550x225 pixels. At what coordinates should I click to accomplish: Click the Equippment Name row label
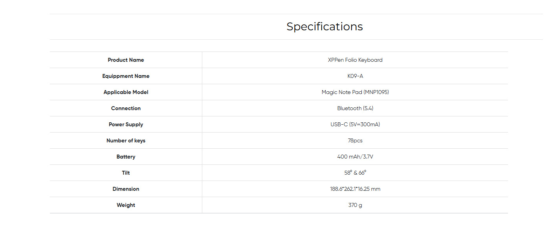click(126, 76)
